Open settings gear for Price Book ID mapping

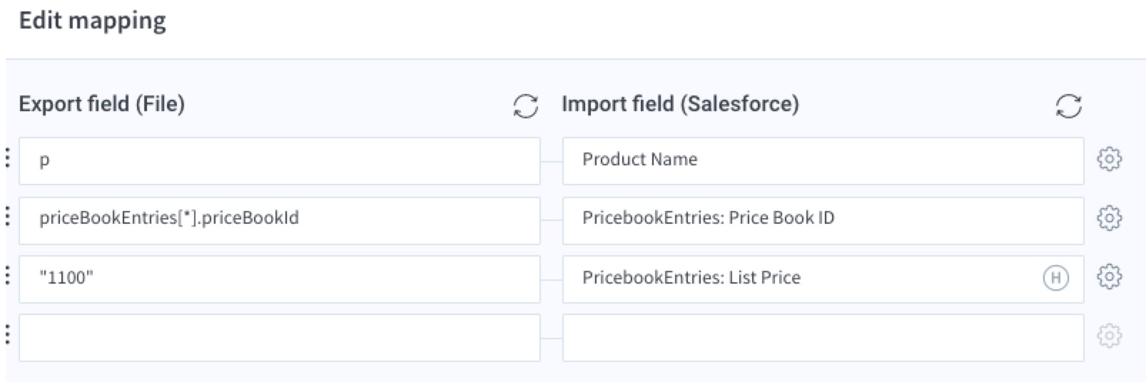point(1109,217)
